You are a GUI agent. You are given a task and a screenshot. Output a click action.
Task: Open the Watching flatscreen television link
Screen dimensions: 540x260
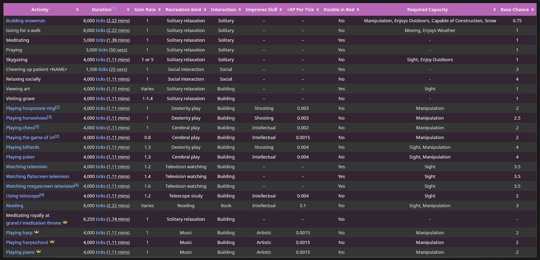click(38, 177)
